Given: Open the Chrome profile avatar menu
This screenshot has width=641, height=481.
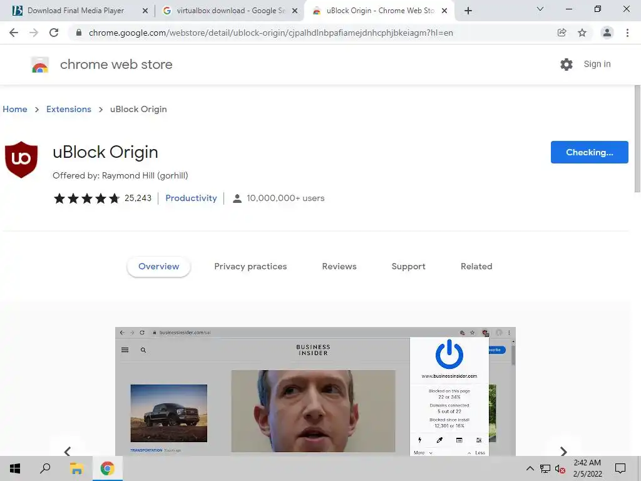Looking at the screenshot, I should coord(607,33).
